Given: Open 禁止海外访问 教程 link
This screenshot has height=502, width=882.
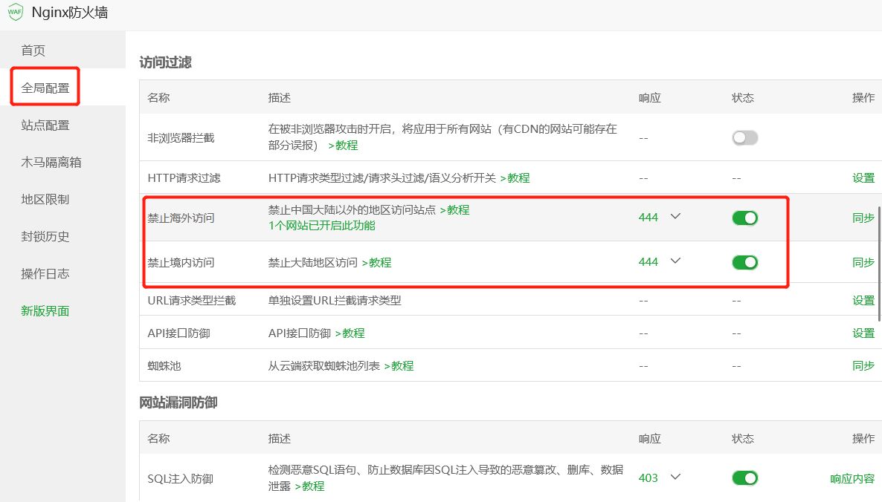Looking at the screenshot, I should coord(455,210).
